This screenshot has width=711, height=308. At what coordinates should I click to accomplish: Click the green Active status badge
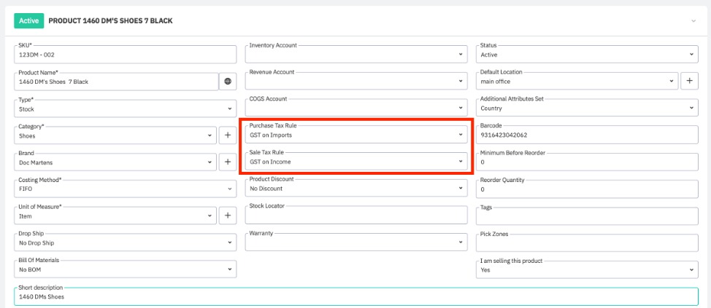pyautogui.click(x=28, y=21)
